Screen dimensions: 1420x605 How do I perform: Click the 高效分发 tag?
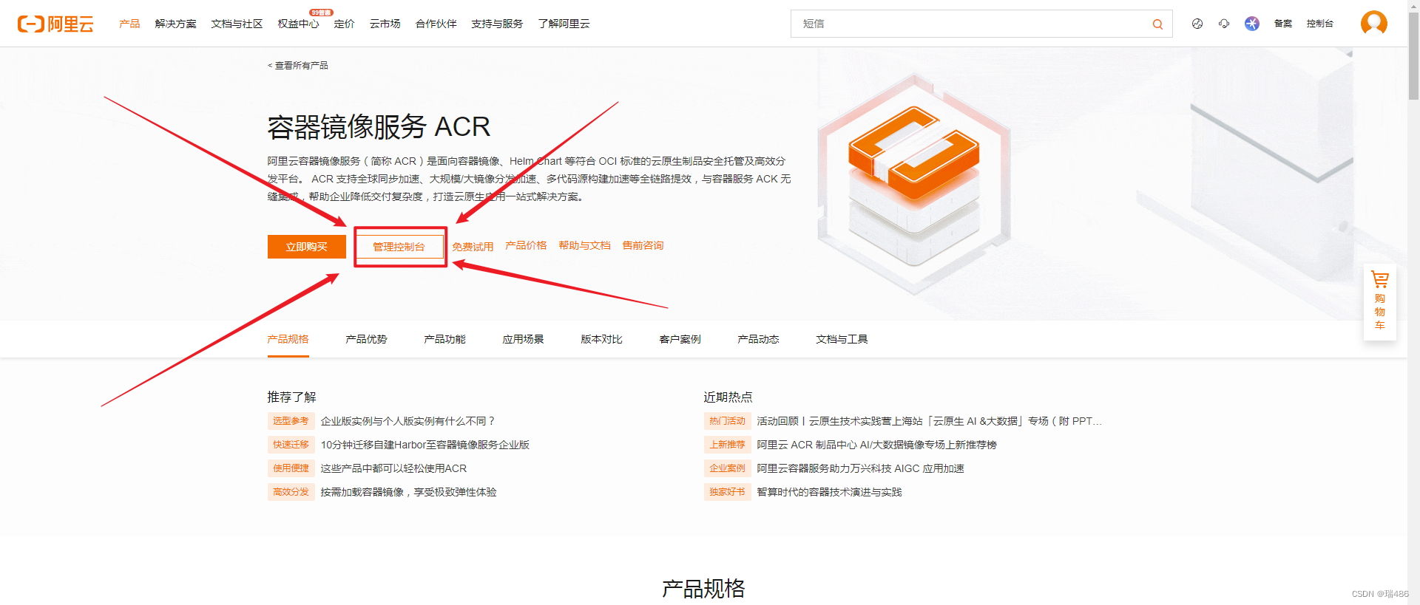tap(291, 492)
